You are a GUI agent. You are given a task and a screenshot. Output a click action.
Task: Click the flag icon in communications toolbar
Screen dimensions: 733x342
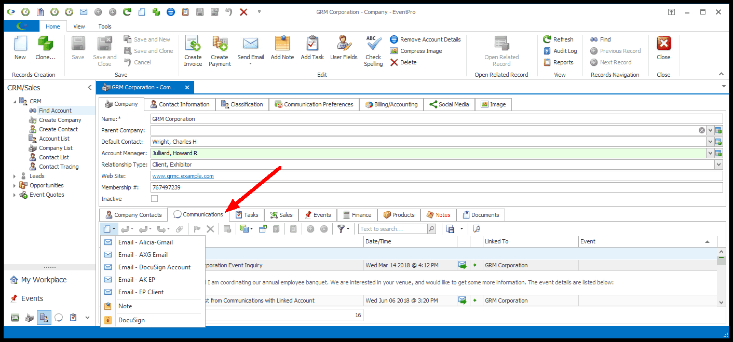197,229
